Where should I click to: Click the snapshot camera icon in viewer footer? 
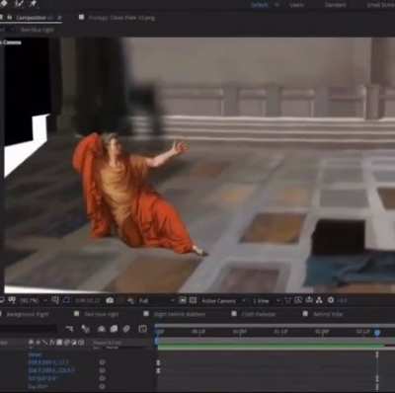point(110,300)
